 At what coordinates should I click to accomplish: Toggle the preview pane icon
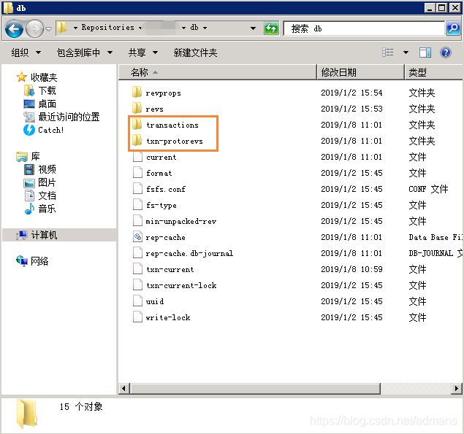click(x=425, y=53)
